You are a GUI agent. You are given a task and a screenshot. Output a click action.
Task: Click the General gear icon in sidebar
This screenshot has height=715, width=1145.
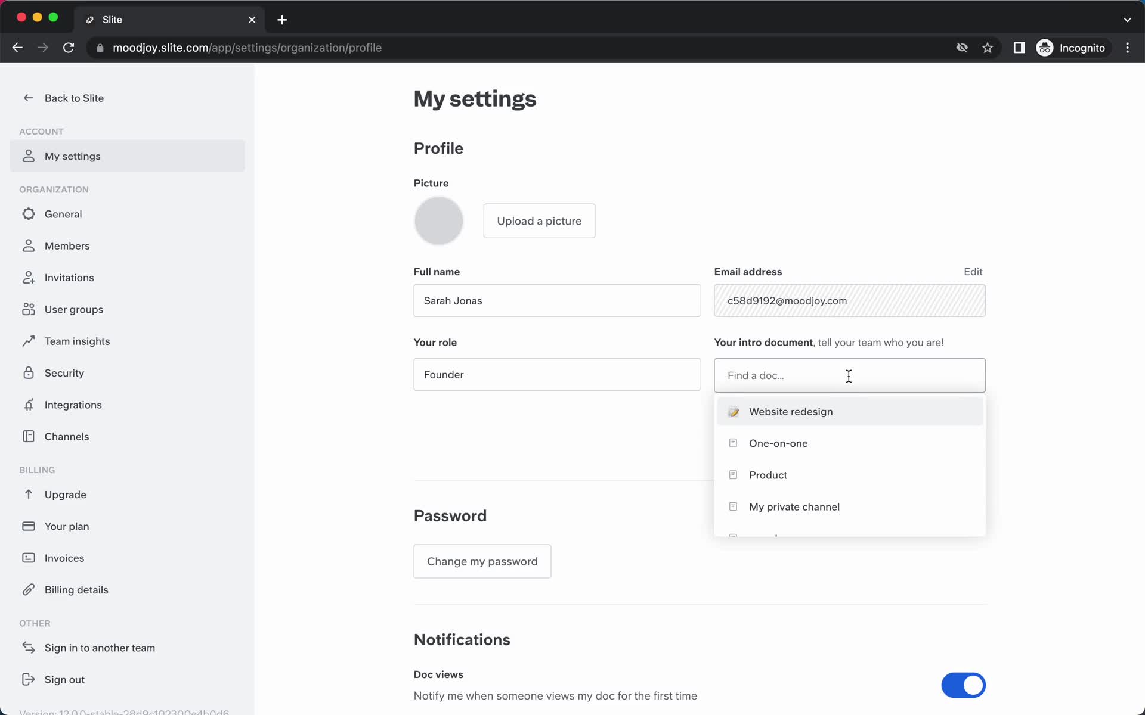tap(28, 213)
